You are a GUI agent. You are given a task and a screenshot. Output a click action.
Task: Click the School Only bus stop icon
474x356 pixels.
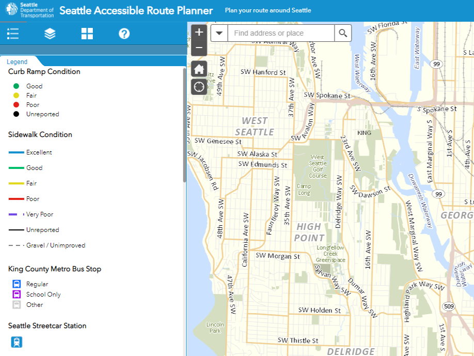coord(17,295)
